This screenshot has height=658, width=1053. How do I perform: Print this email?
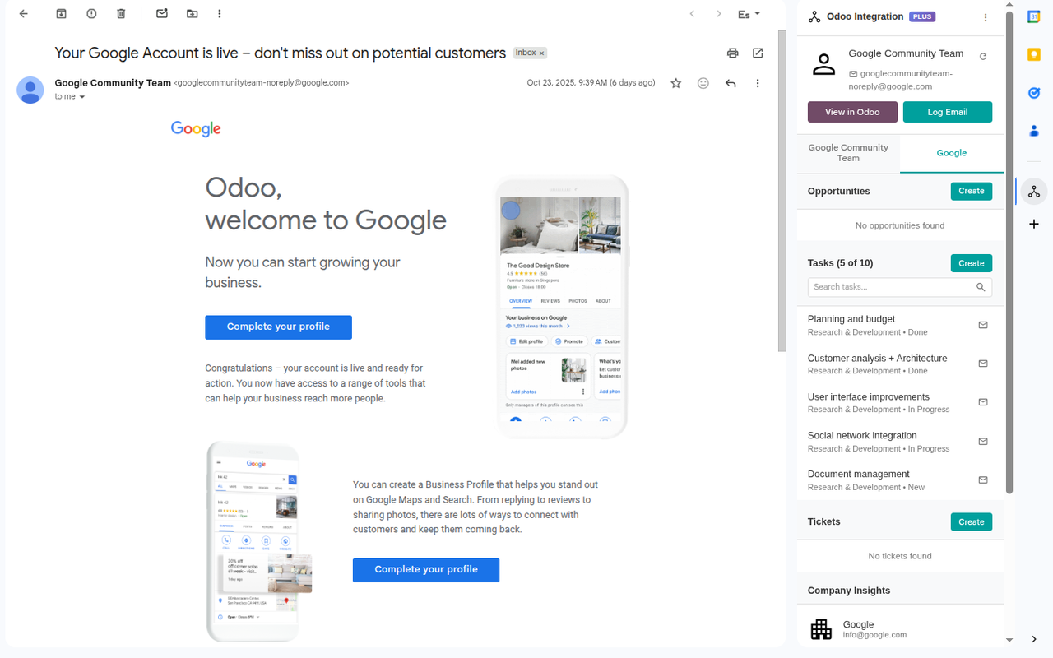(732, 53)
